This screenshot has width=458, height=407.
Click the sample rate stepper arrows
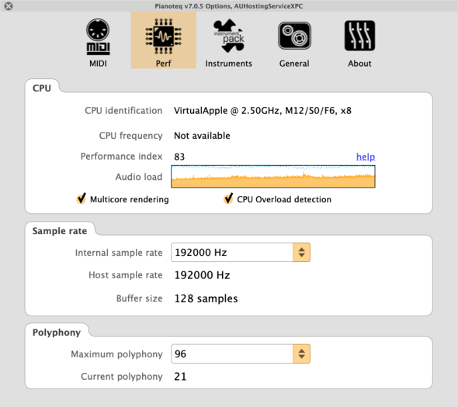click(301, 253)
